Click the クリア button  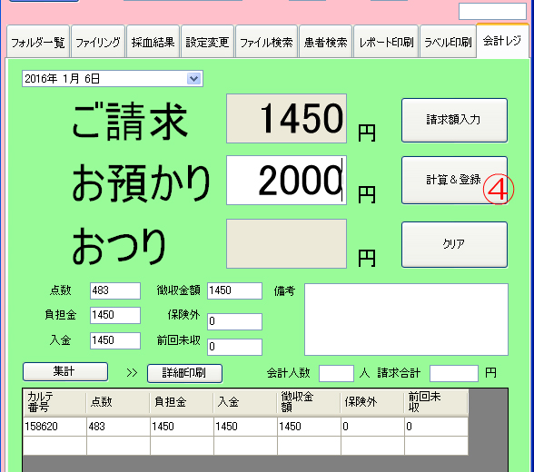pyautogui.click(x=454, y=244)
